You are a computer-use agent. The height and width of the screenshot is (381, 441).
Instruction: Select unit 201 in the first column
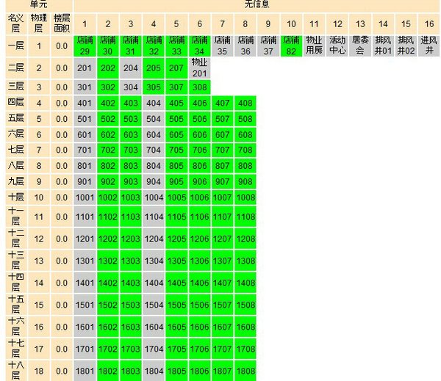[85, 68]
